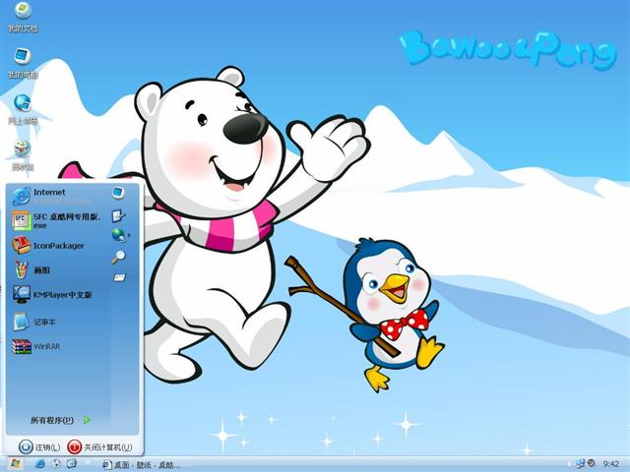Open the 网上邻居 desktop icon

pos(23,109)
